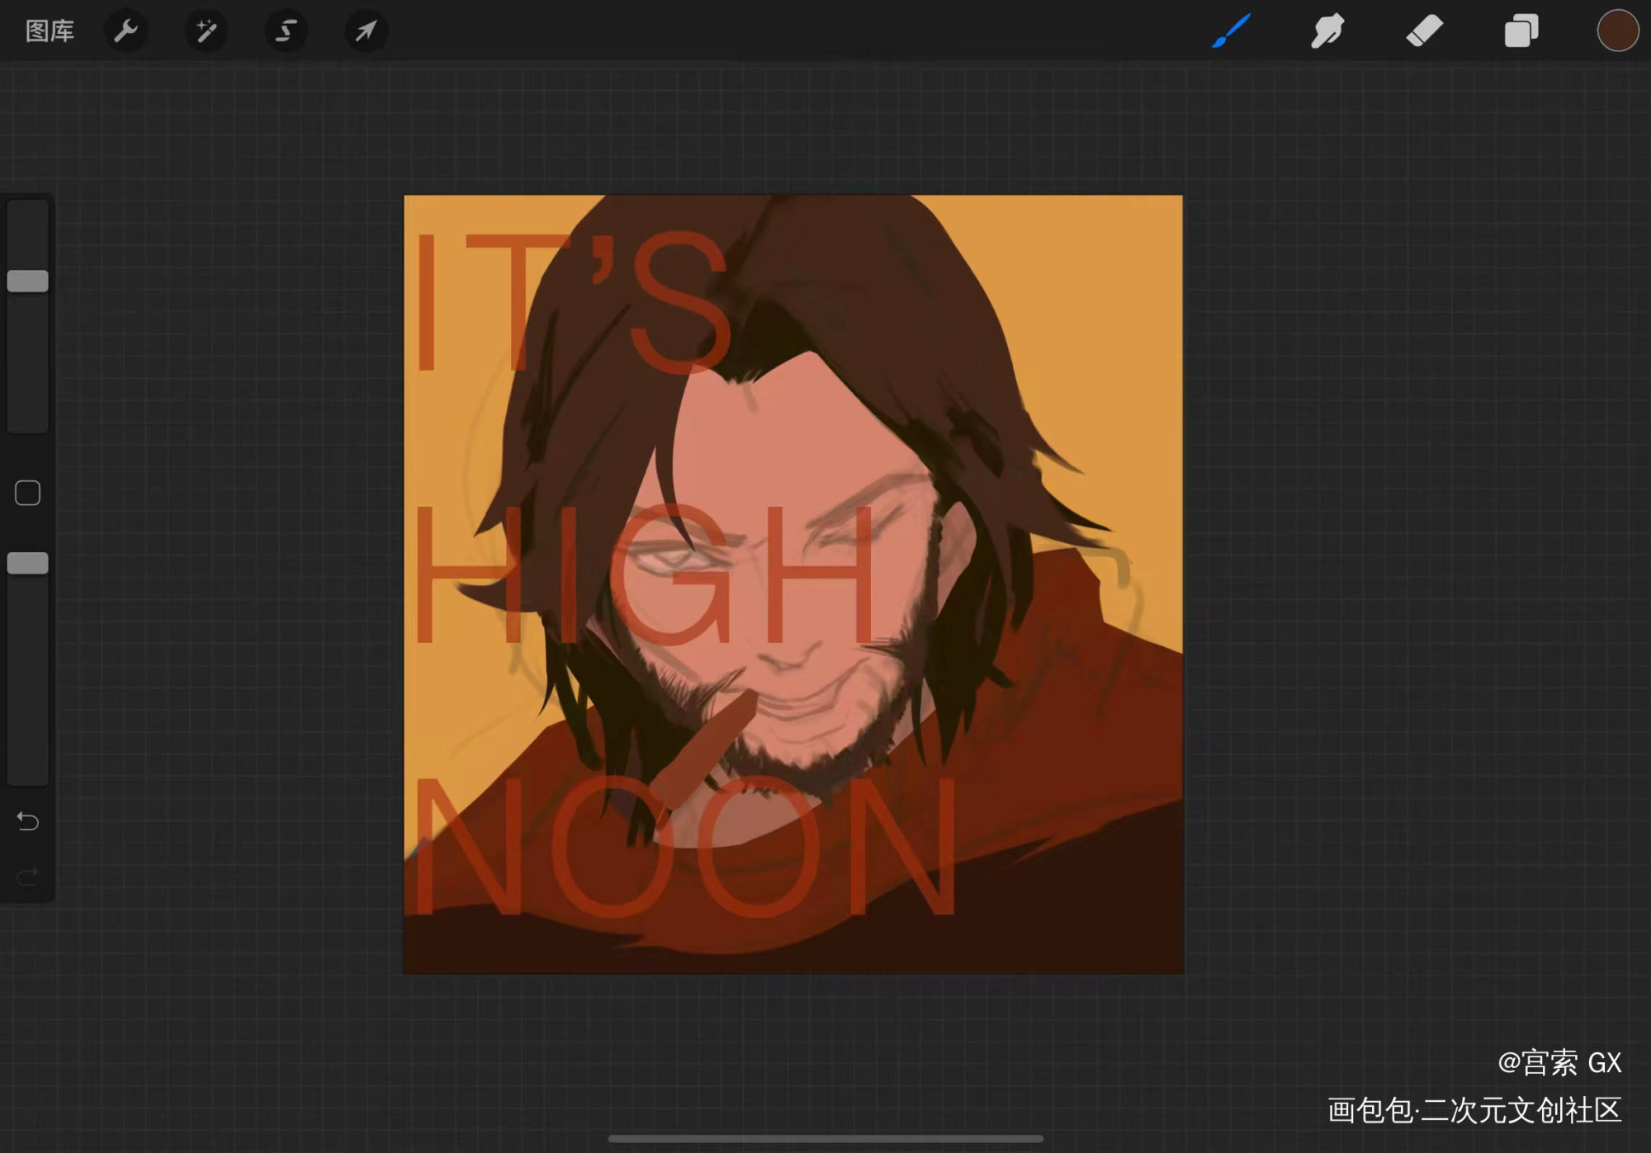Tap the HIGH text on the canvas
Screen dimensions: 1651x1153
point(644,575)
